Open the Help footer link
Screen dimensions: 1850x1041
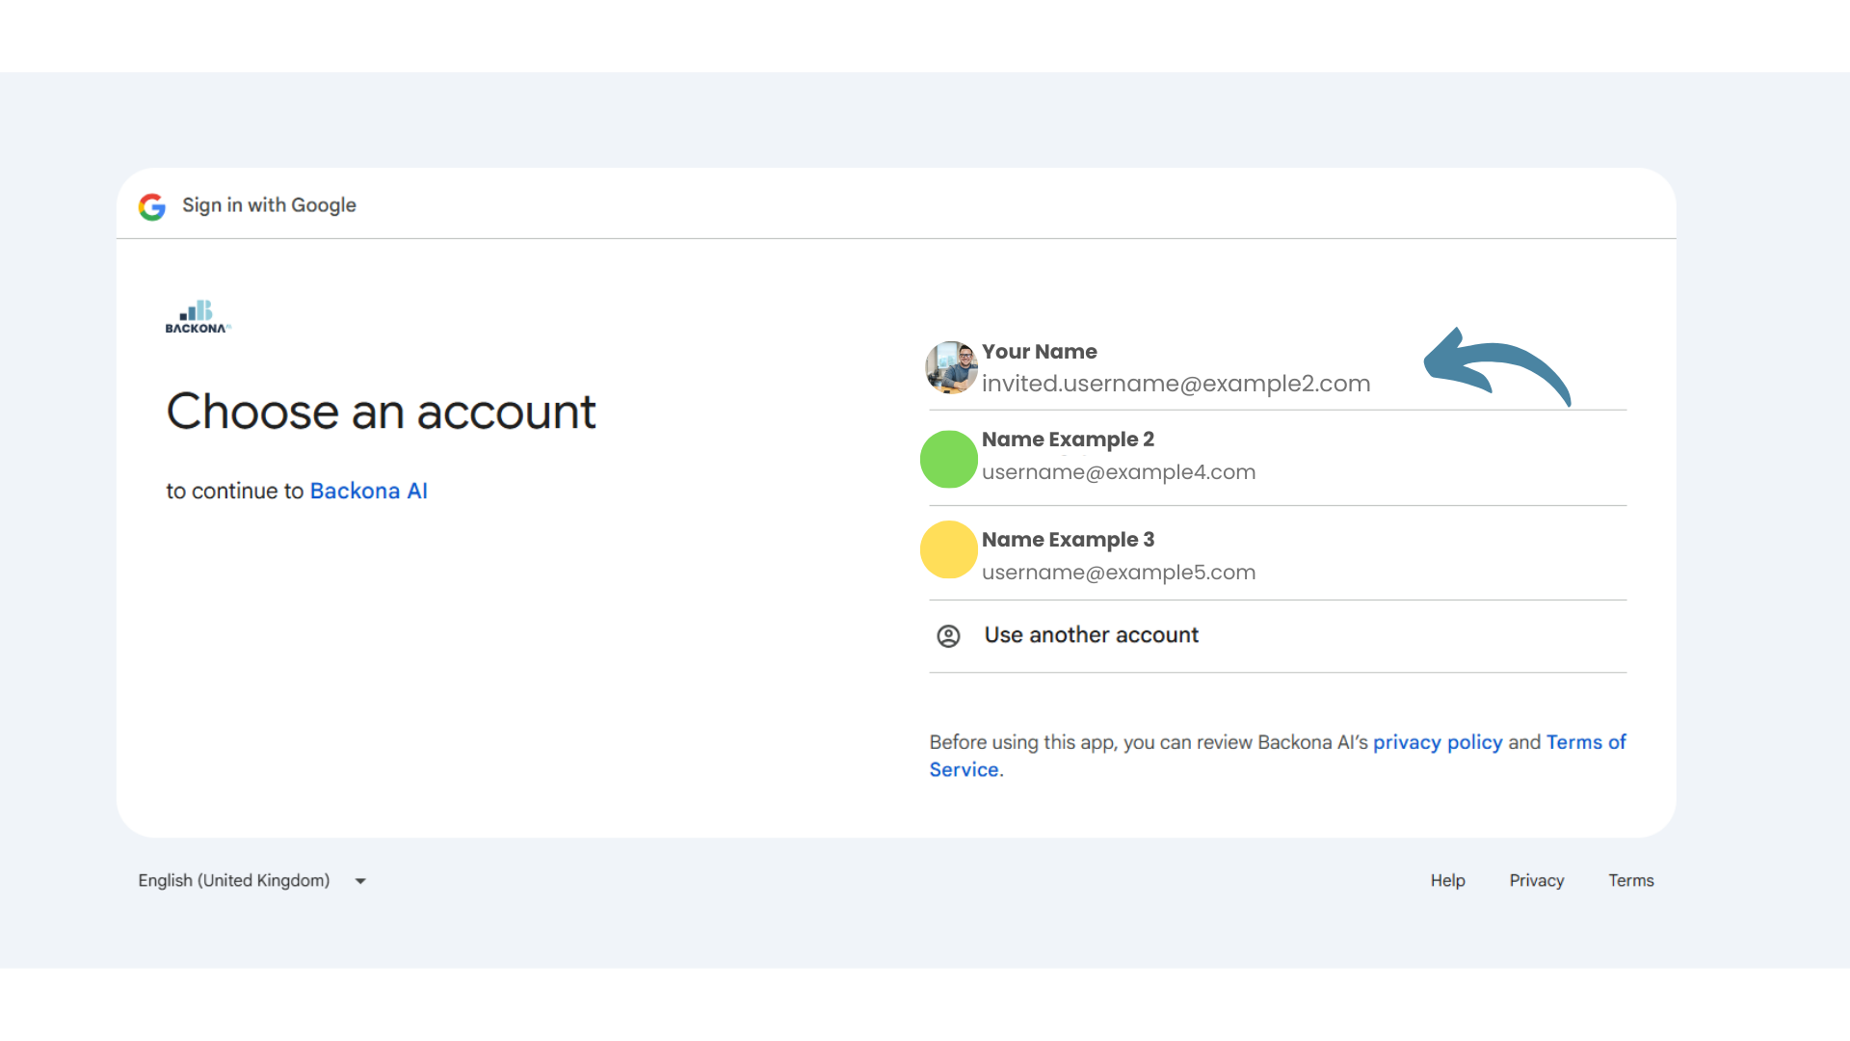point(1447,881)
